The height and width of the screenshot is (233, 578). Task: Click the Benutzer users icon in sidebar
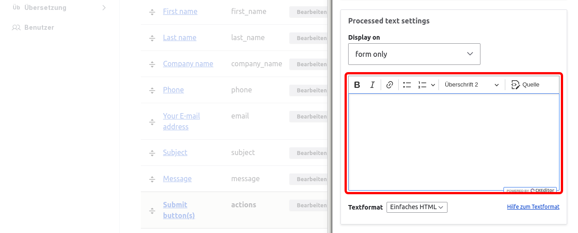(16, 27)
